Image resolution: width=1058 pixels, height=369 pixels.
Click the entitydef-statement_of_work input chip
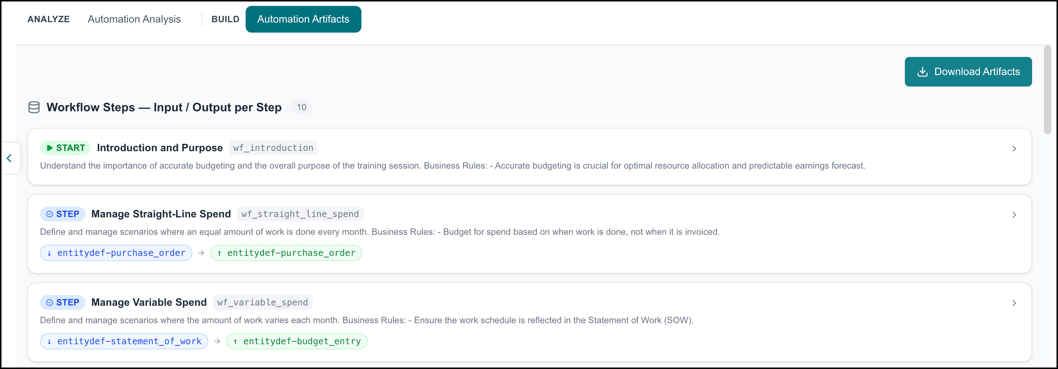[124, 341]
